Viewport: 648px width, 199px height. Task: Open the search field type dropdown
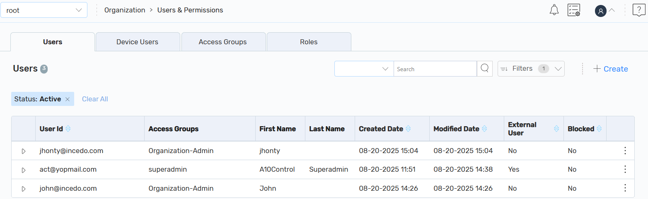pyautogui.click(x=364, y=69)
